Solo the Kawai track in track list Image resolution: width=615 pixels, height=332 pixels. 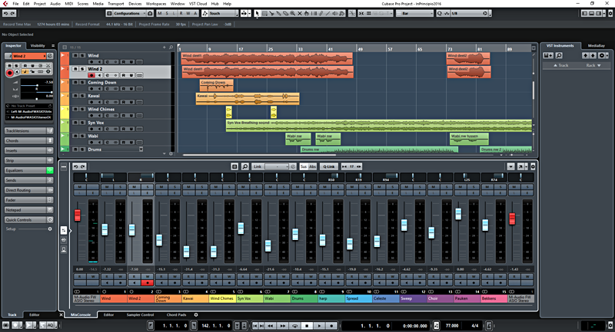pos(82,95)
